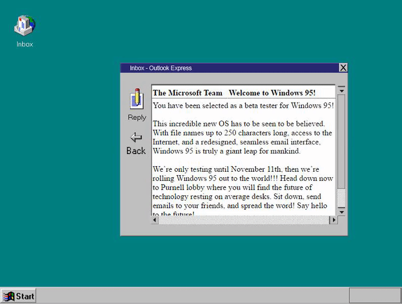This screenshot has width=402, height=304.
Task: Click subject 'Welcome to Windows 95!'
Action: [272, 93]
